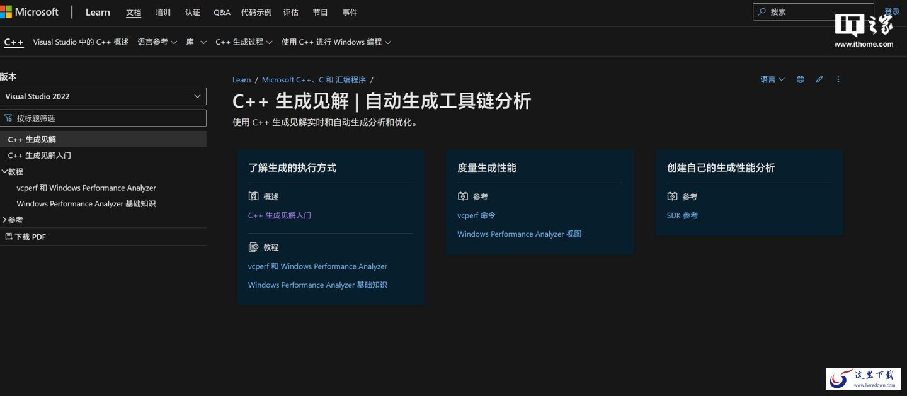
Task: Open 使用 C++ 进行 Windows 编程 dropdown
Action: [x=336, y=42]
